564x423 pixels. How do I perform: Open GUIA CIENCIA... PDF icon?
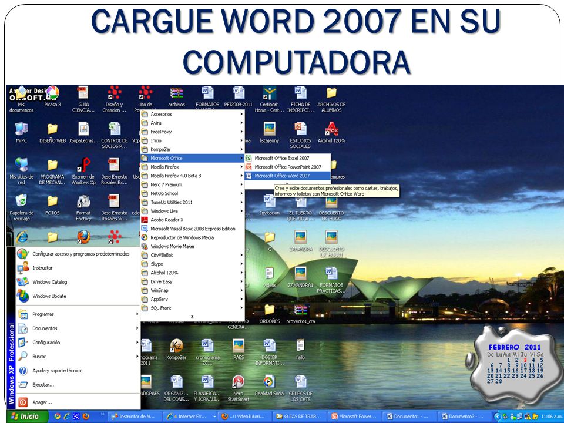pyautogui.click(x=83, y=99)
